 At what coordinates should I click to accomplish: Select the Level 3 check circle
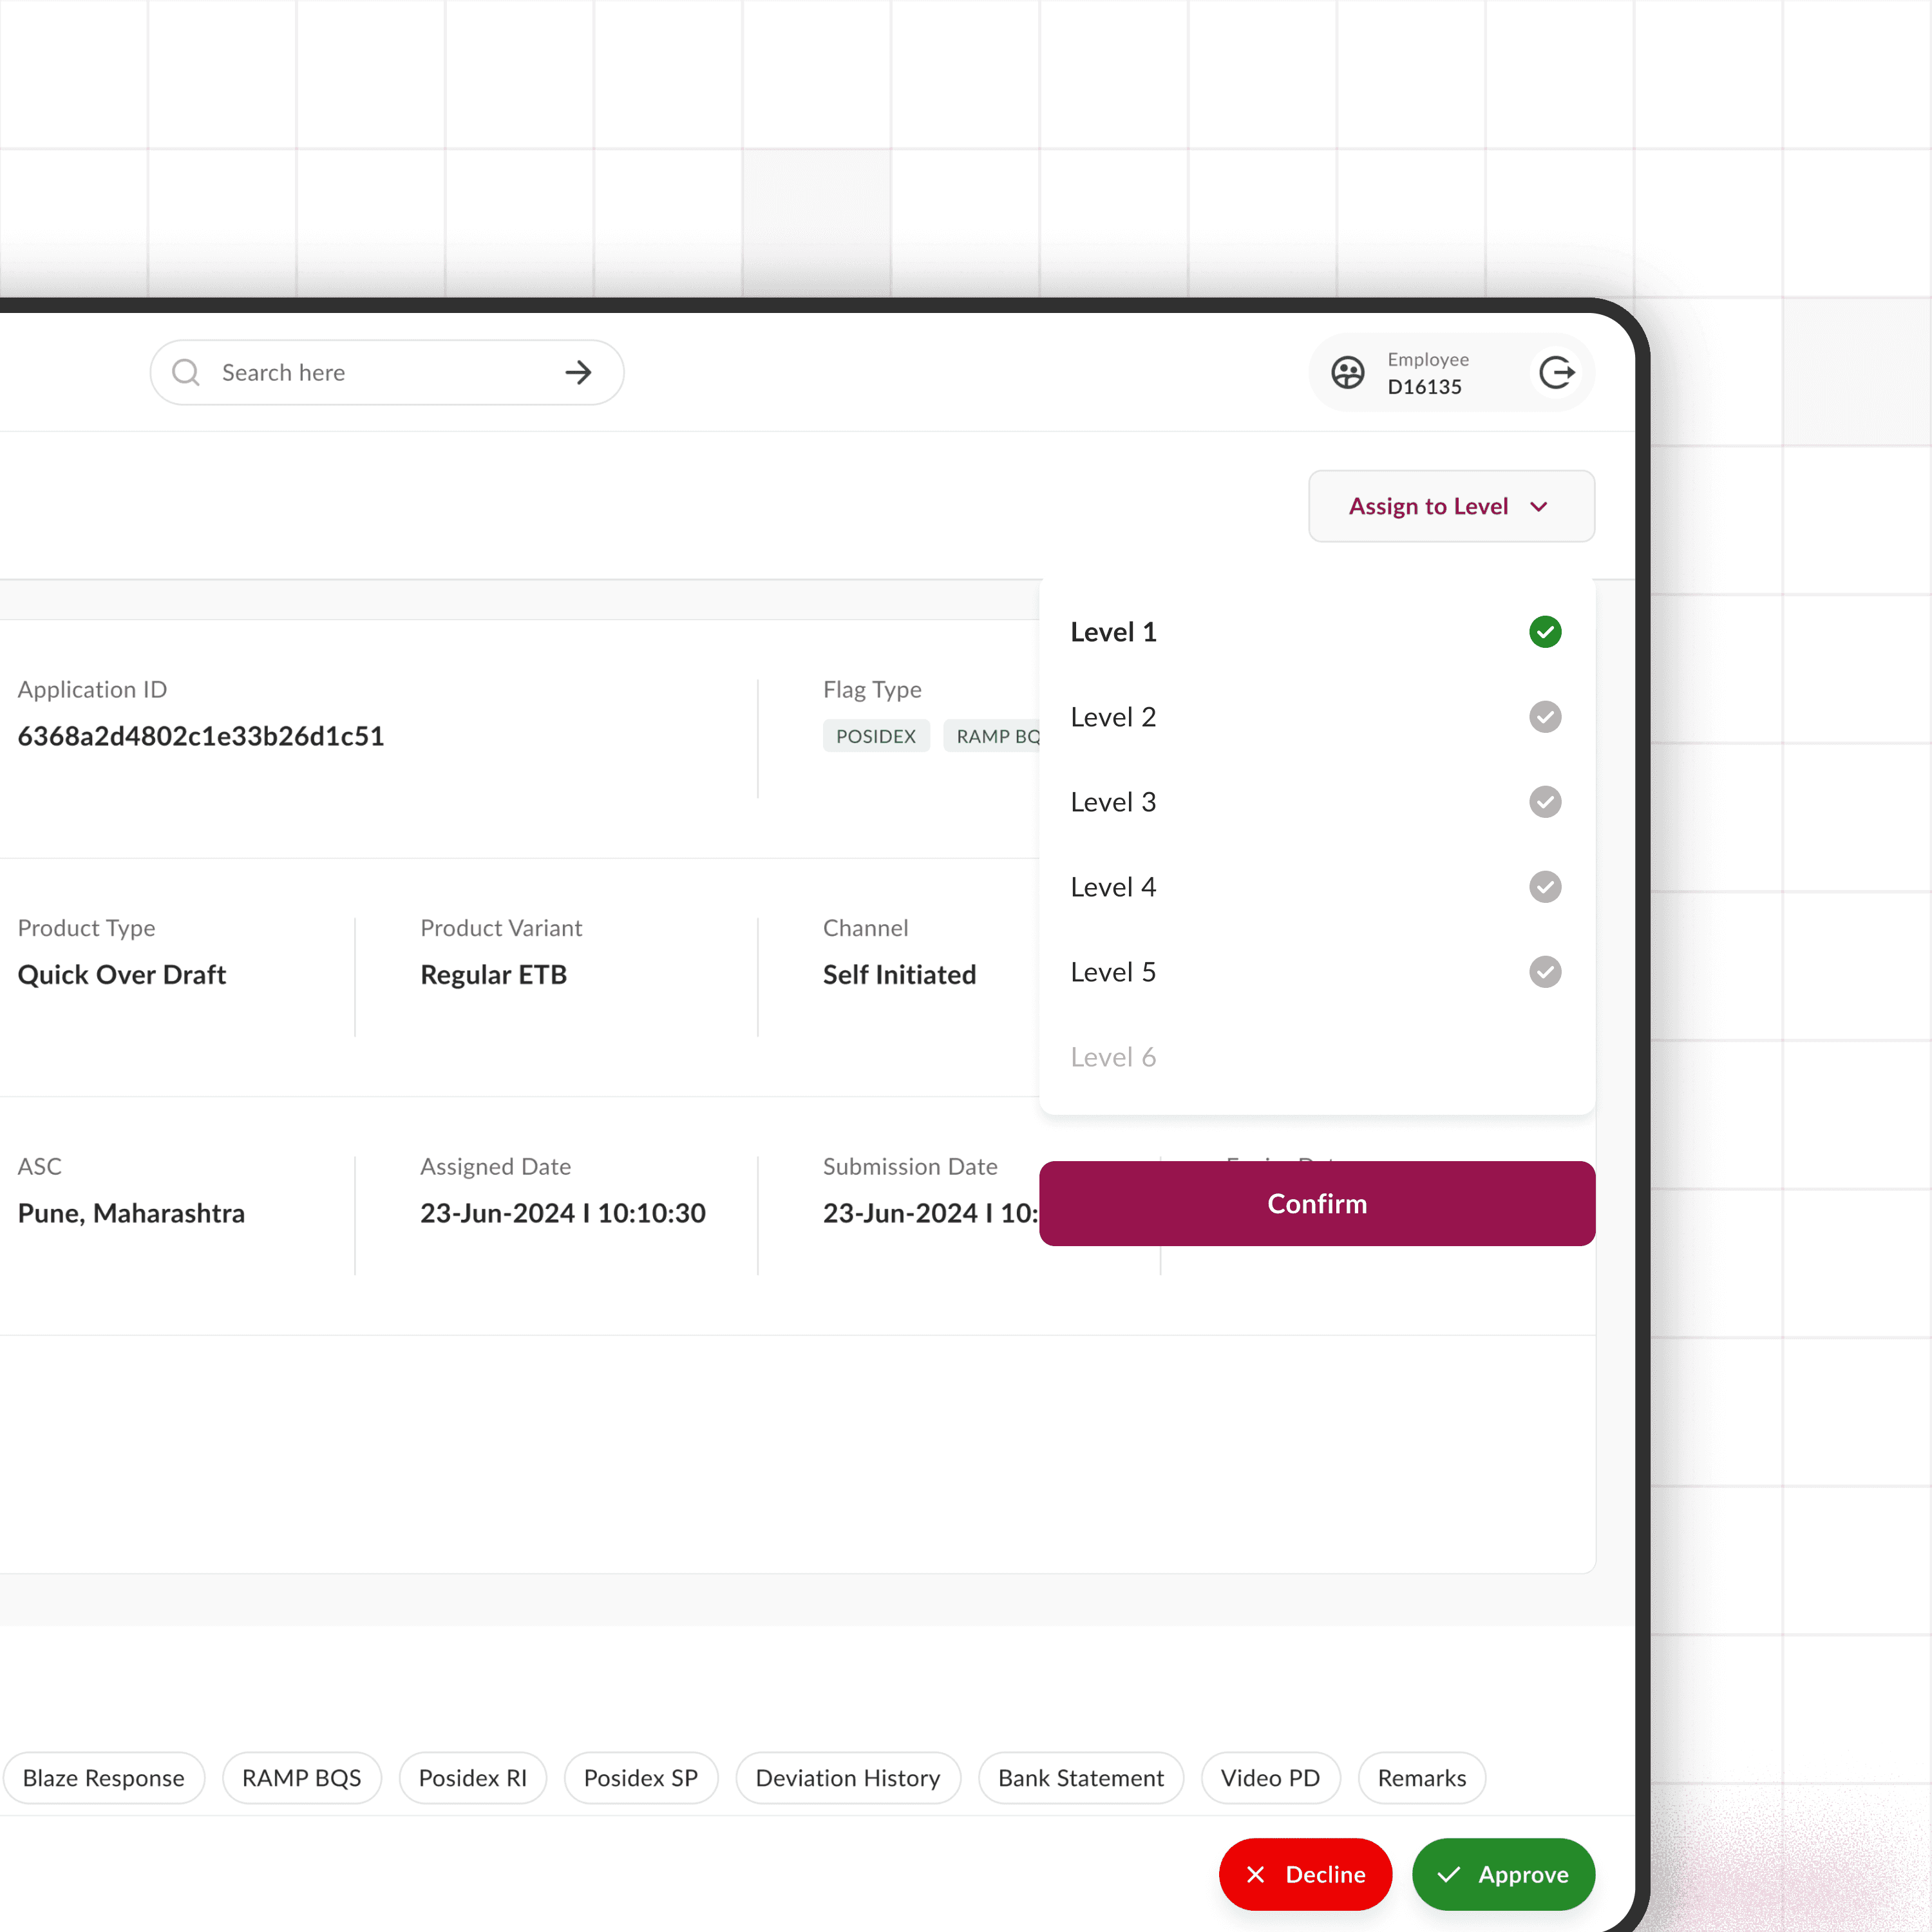1544,801
